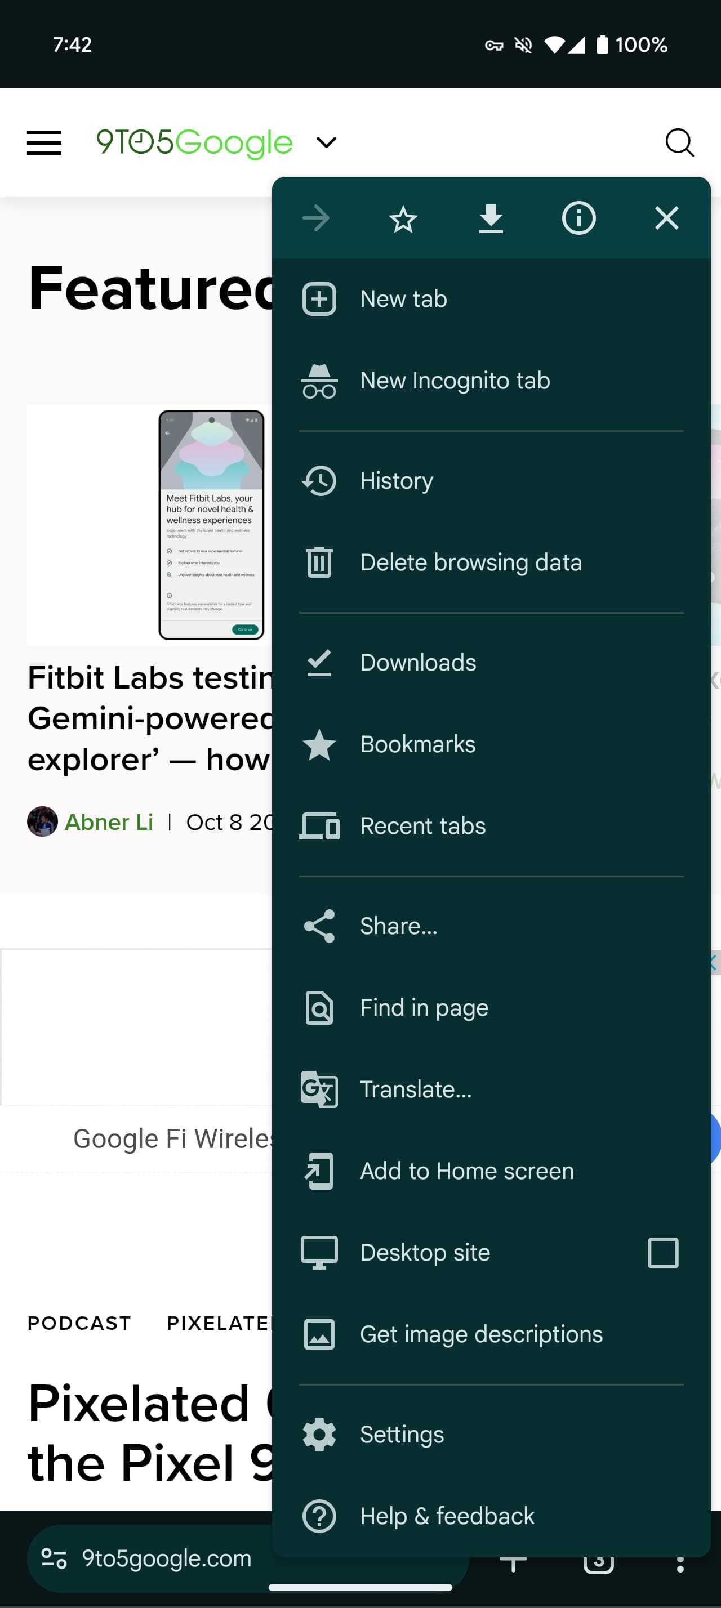Tap the site settings icon beside the URL
This screenshot has height=1608, width=721.
(54, 1558)
